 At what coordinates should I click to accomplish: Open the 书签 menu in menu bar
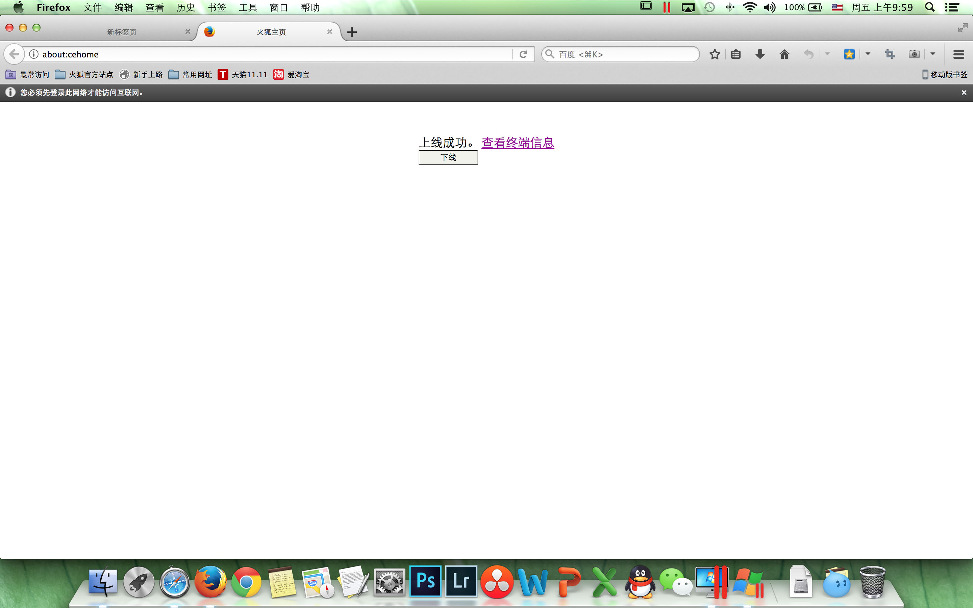coord(217,7)
